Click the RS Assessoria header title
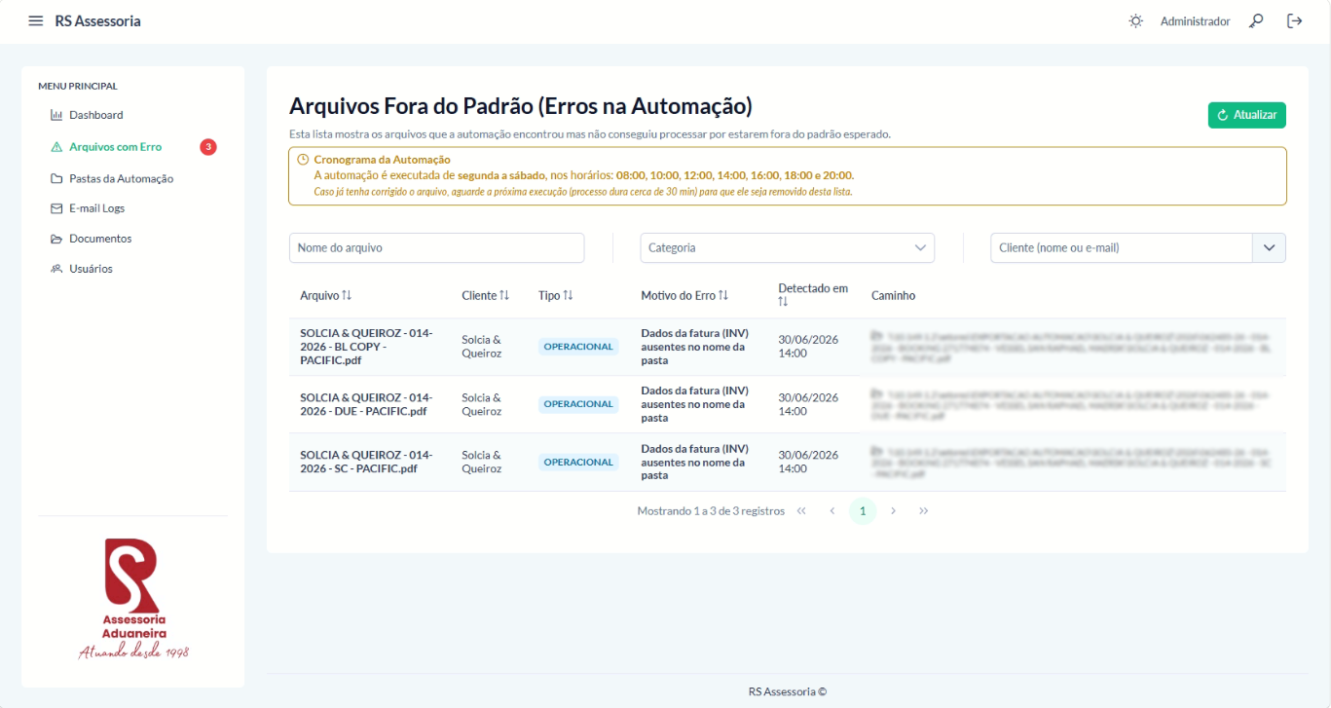Image resolution: width=1331 pixels, height=708 pixels. pos(97,20)
